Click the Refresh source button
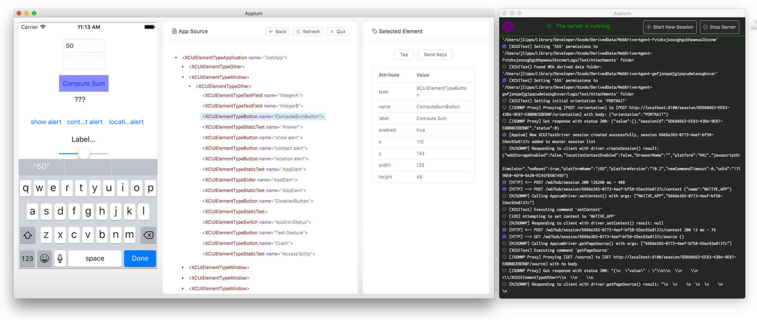 click(308, 32)
